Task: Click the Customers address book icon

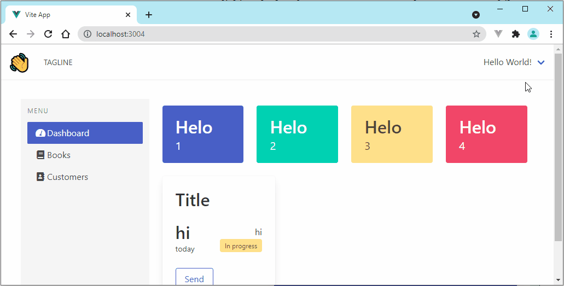Action: pyautogui.click(x=40, y=177)
